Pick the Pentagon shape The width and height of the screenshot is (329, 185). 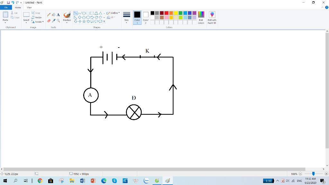pyautogui.click(x=84, y=17)
